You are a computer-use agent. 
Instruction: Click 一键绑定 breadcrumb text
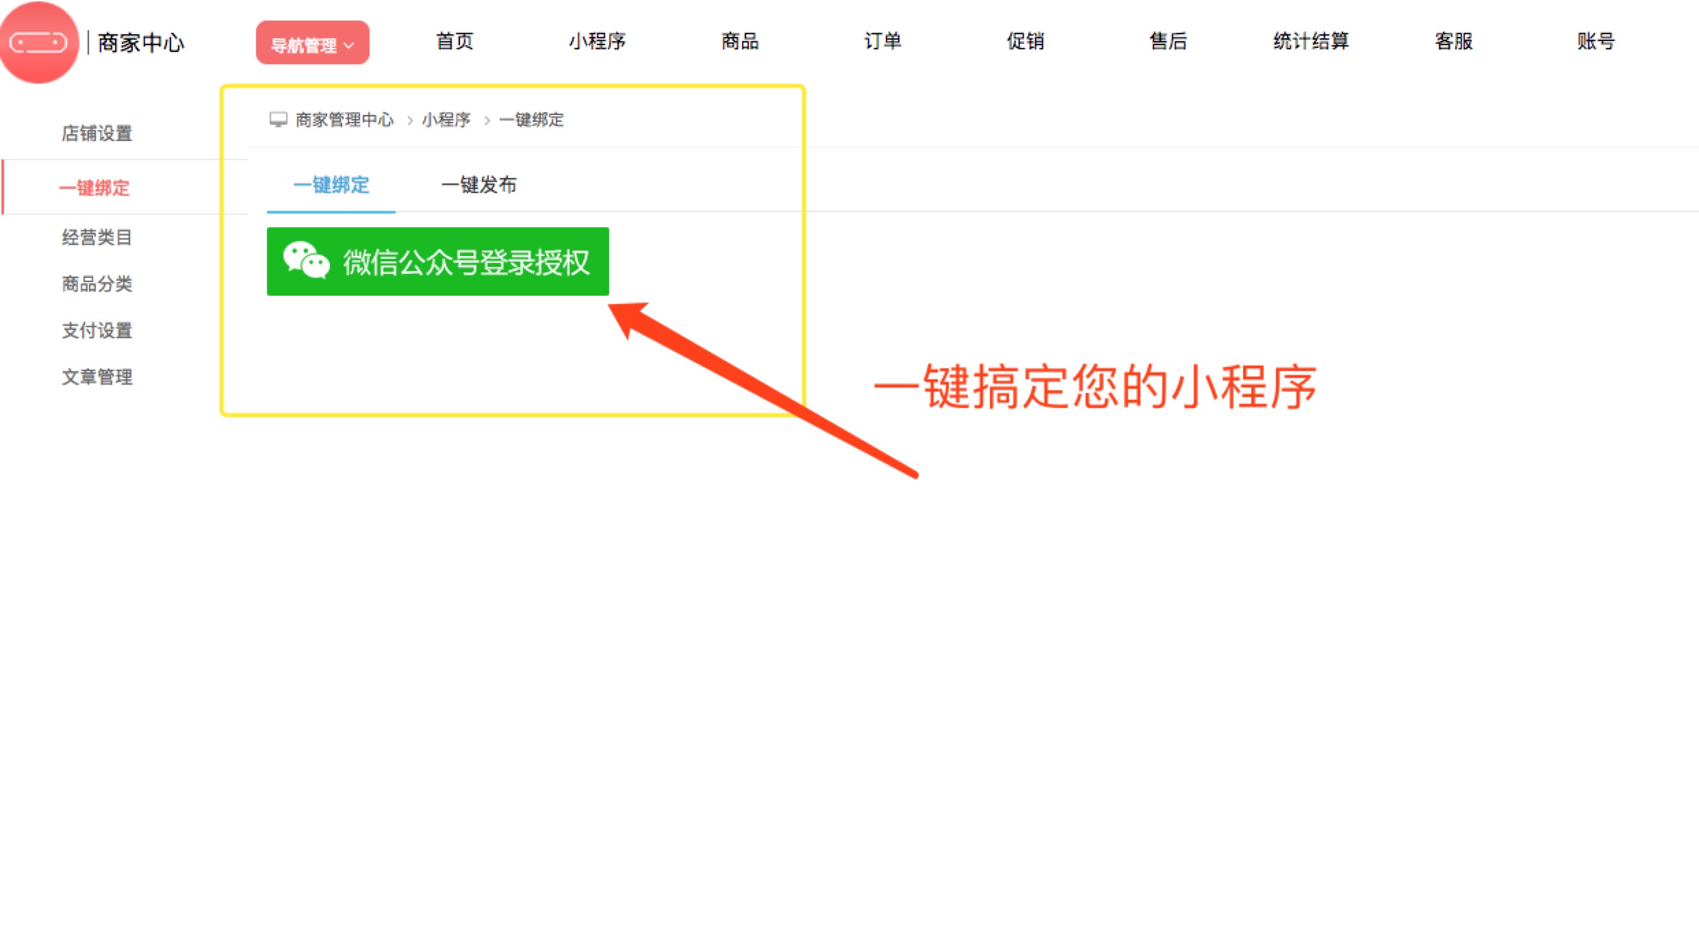[531, 120]
